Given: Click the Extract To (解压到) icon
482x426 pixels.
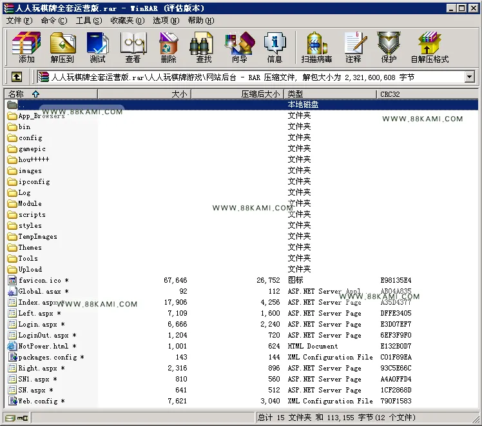Looking at the screenshot, I should [x=63, y=46].
